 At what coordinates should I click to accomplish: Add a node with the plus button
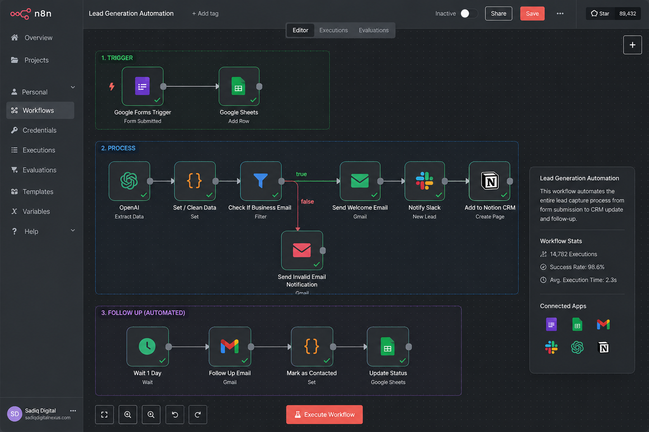(x=633, y=45)
